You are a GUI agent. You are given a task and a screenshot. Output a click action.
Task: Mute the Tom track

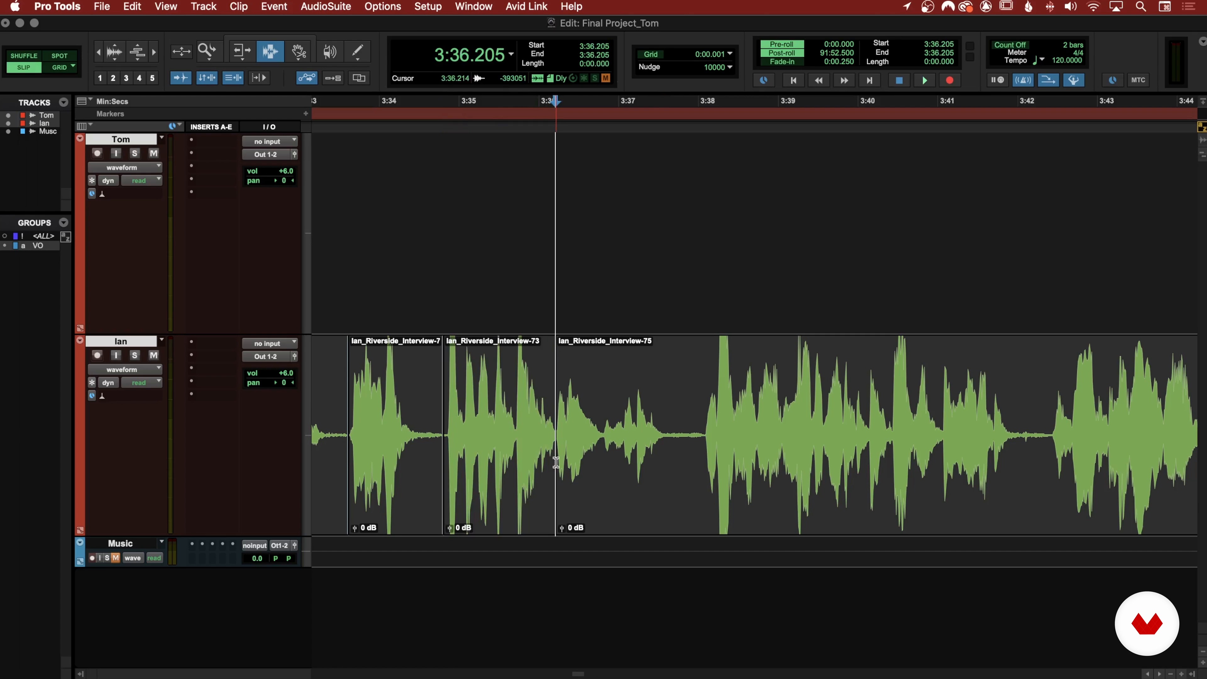click(153, 153)
